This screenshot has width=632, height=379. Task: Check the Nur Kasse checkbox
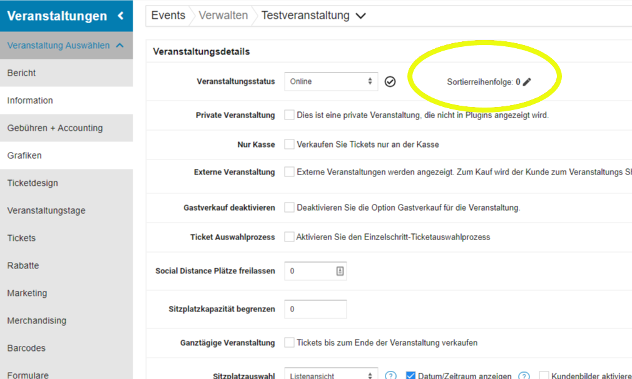tap(289, 144)
